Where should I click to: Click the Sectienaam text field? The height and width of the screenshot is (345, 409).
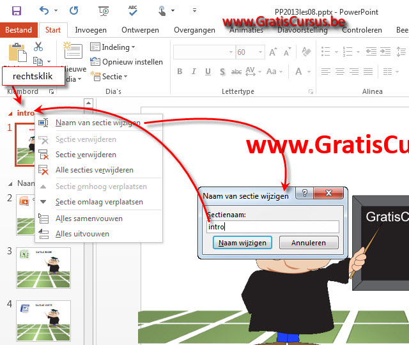273,227
